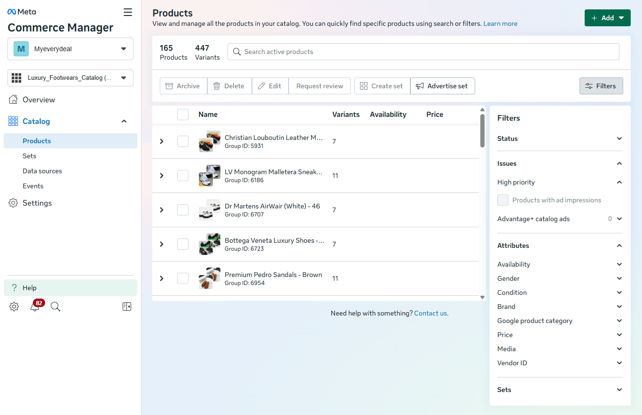Click the Archive box icon
Screen dimensions: 642x415
[x=169, y=86]
